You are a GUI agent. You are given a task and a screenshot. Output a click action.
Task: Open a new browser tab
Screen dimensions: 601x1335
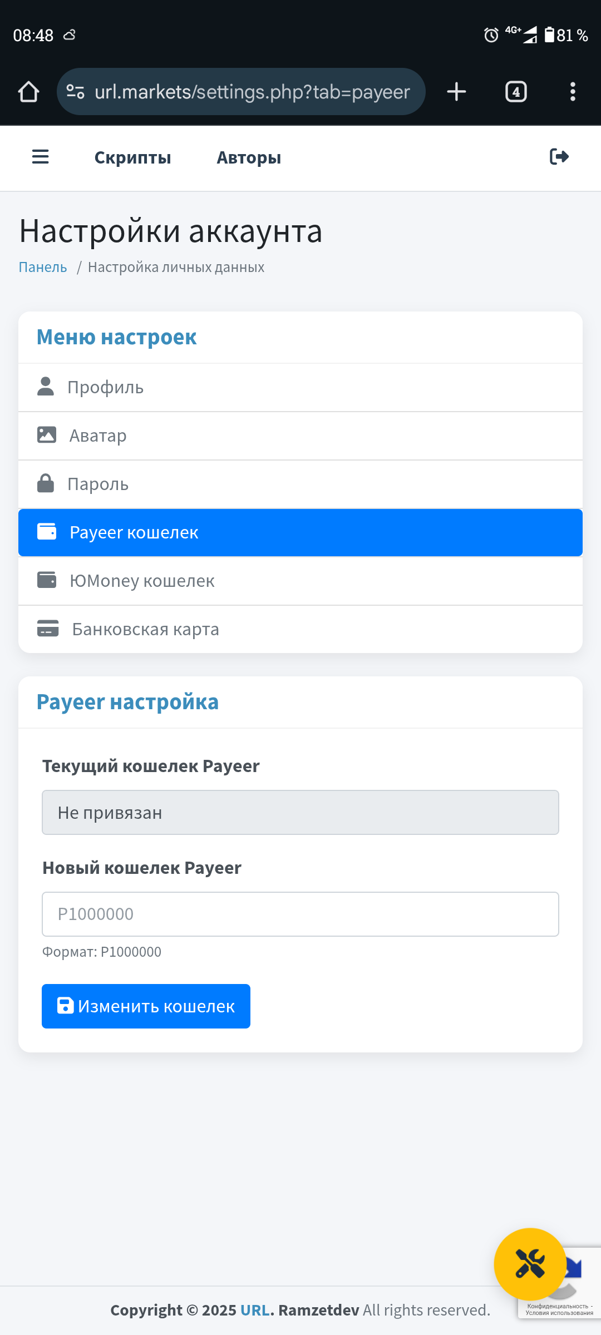click(456, 92)
